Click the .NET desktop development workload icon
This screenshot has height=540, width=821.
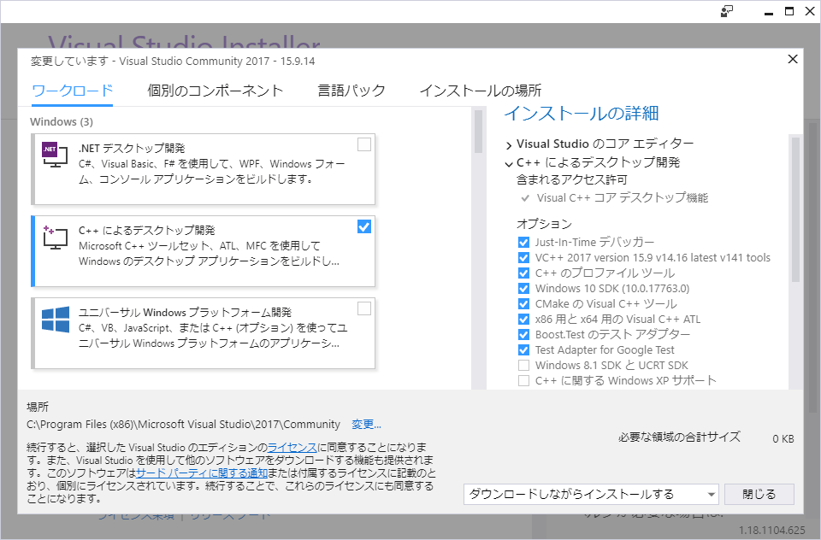[x=55, y=155]
